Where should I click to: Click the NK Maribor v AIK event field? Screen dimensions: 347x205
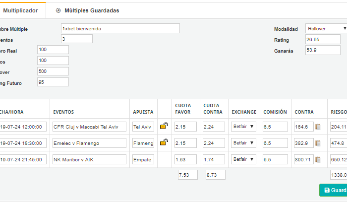click(x=89, y=159)
